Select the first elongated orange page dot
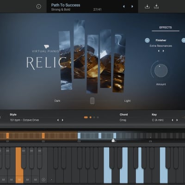185x185 pixels. pos(86,117)
